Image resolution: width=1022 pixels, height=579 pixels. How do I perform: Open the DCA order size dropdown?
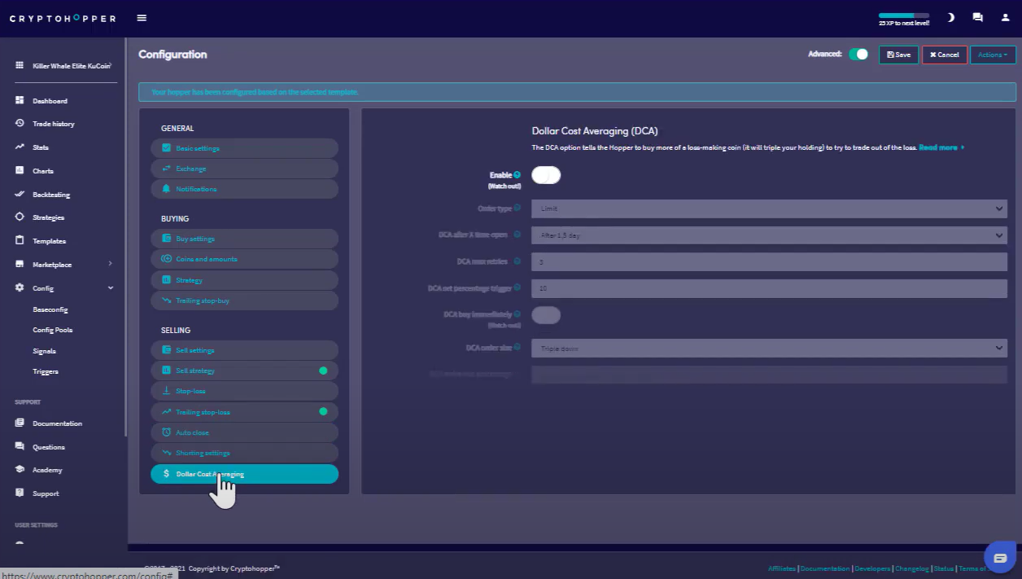pos(769,349)
